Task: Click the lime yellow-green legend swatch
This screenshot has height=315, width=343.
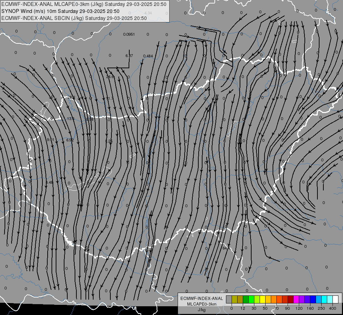Action: pyautogui.click(x=257, y=299)
